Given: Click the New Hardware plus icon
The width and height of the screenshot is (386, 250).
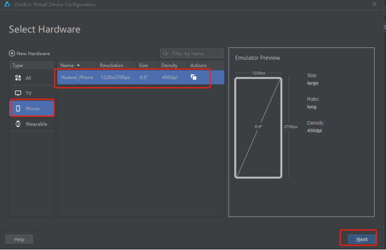Looking at the screenshot, I should 11,53.
